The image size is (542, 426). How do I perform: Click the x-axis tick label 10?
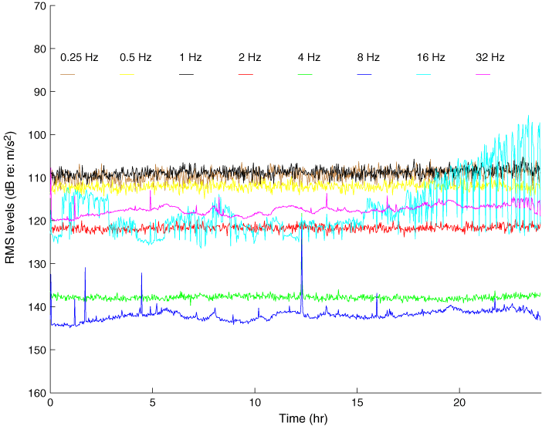(255, 403)
